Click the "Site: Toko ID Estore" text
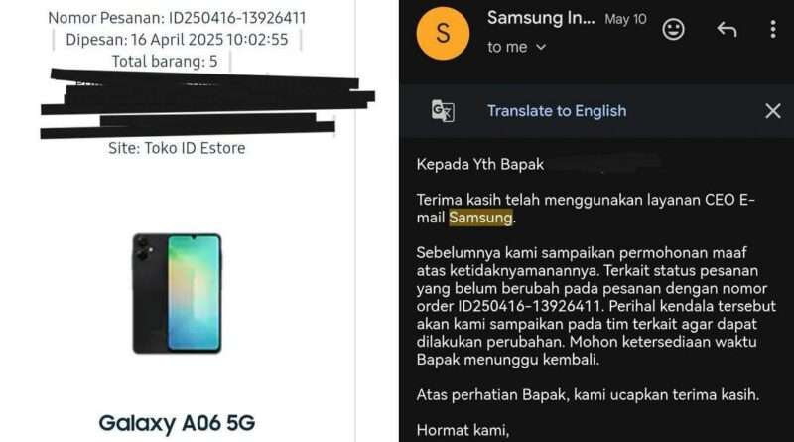 point(177,148)
